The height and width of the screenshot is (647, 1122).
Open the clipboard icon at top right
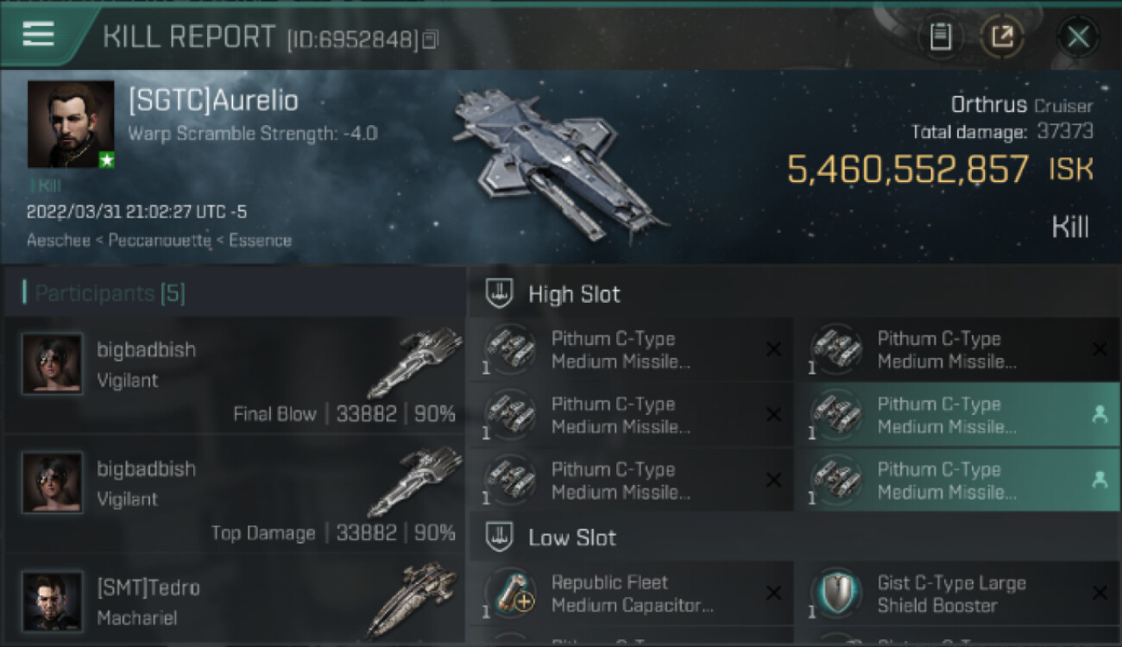coord(941,36)
